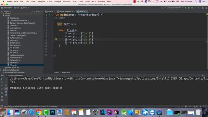
Task: Click main() in the editor breadcrumb bar
Action: click(57, 72)
